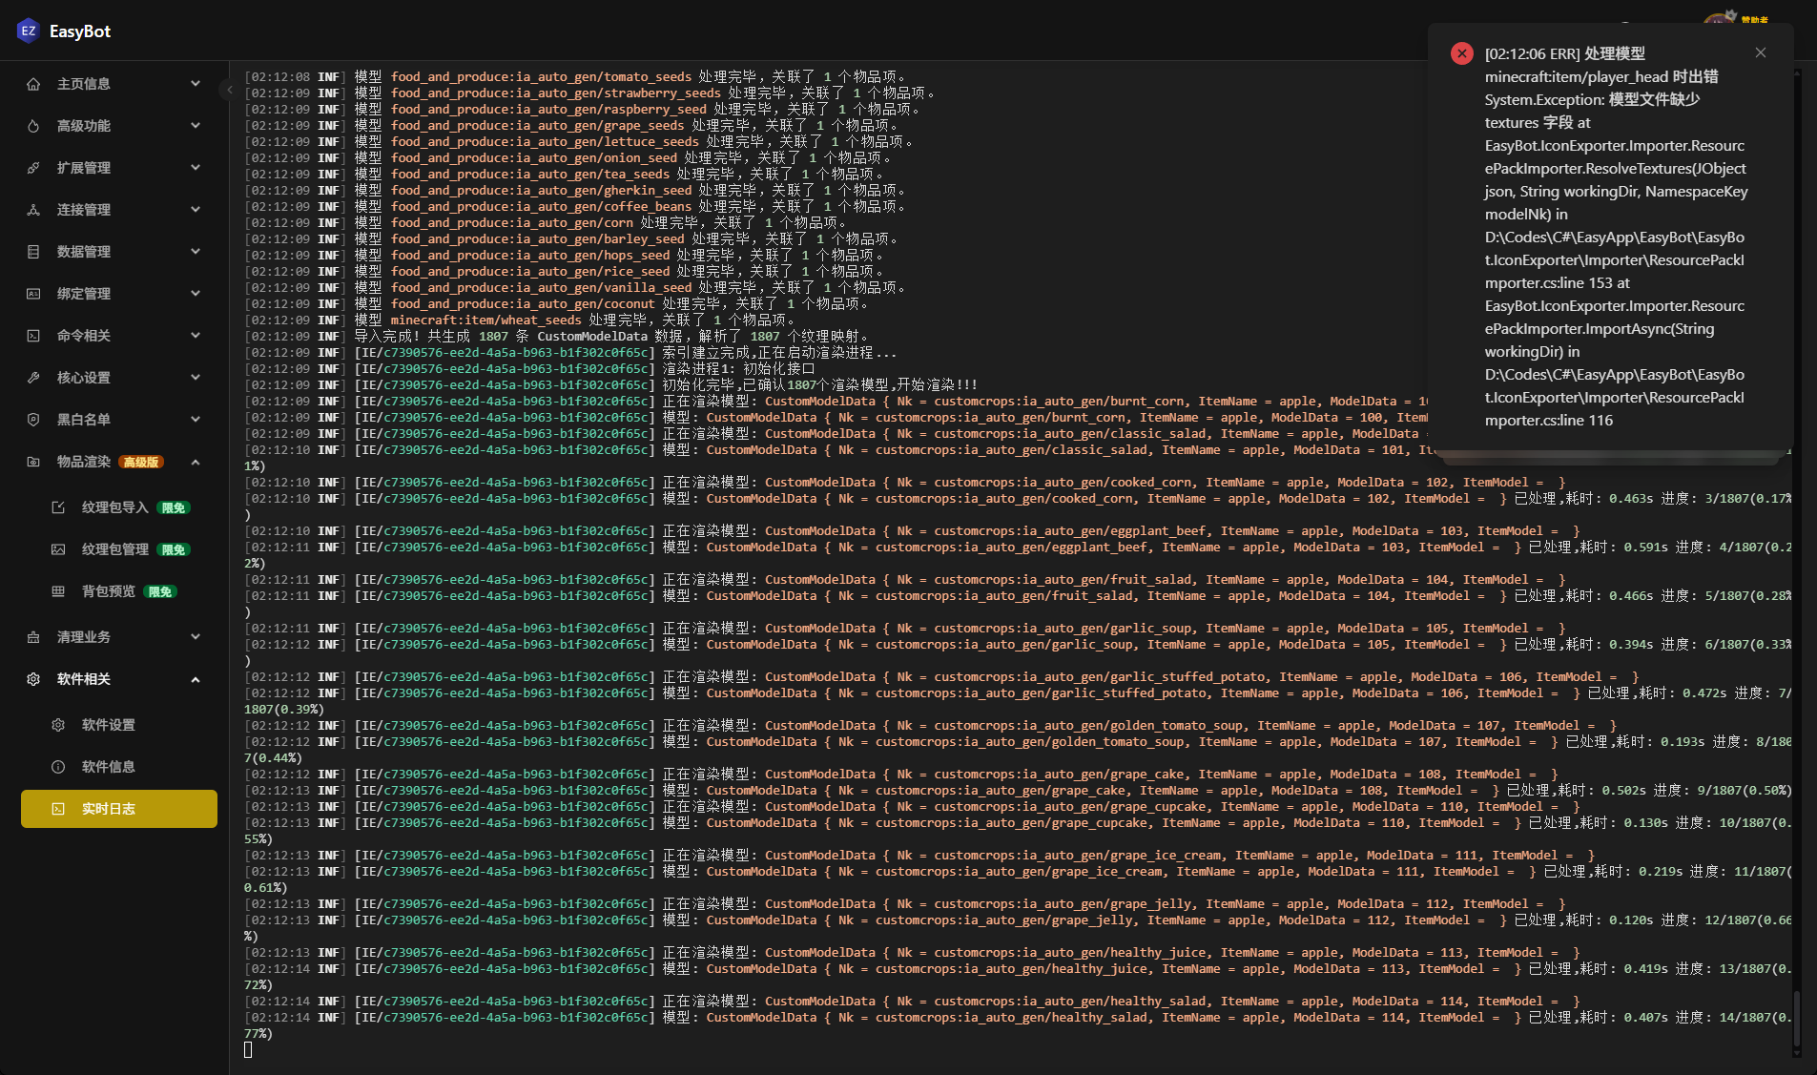Click minecraft:item/player_head text in the notification

point(1577,77)
